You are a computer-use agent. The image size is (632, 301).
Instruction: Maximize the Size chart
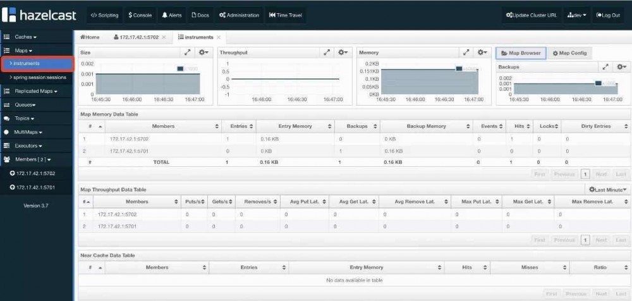pyautogui.click(x=188, y=52)
